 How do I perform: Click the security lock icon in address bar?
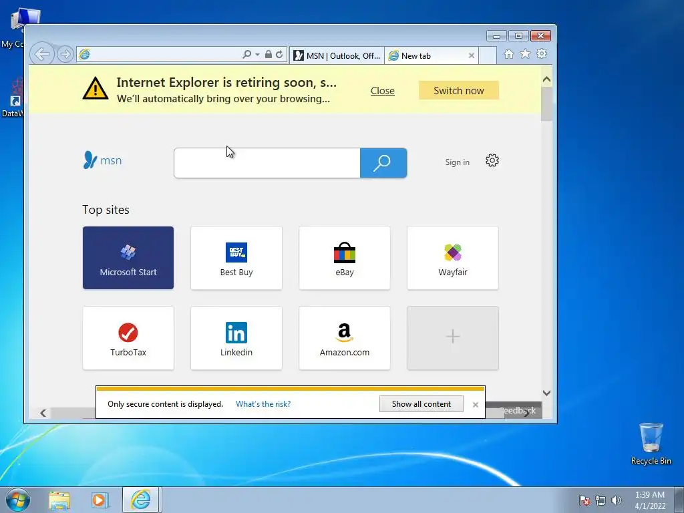pyautogui.click(x=269, y=54)
